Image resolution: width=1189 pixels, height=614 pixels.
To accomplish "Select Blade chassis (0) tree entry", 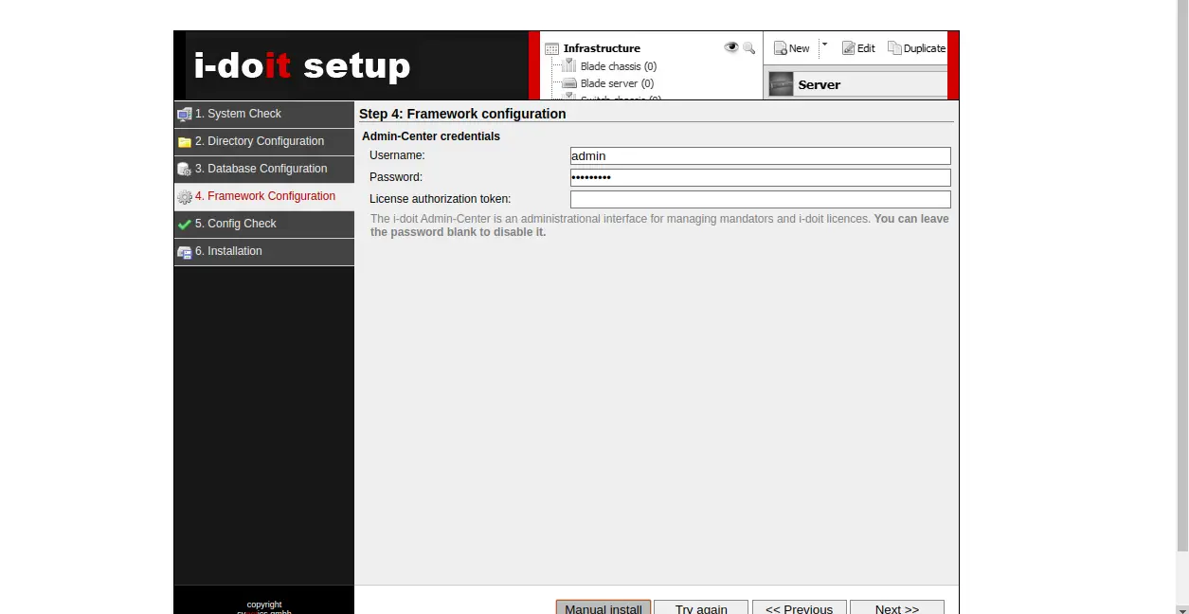I will 618,66.
